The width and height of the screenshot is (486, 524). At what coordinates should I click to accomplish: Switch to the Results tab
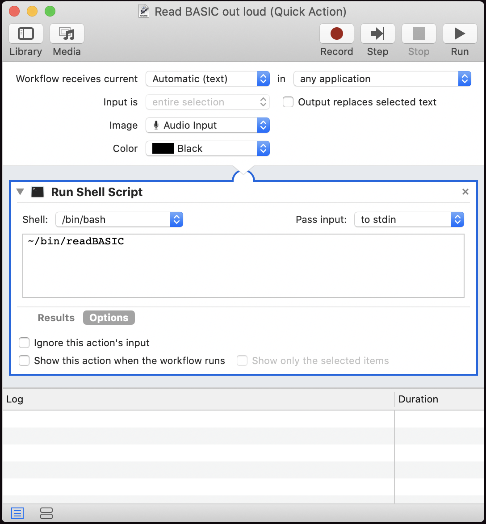click(x=56, y=318)
